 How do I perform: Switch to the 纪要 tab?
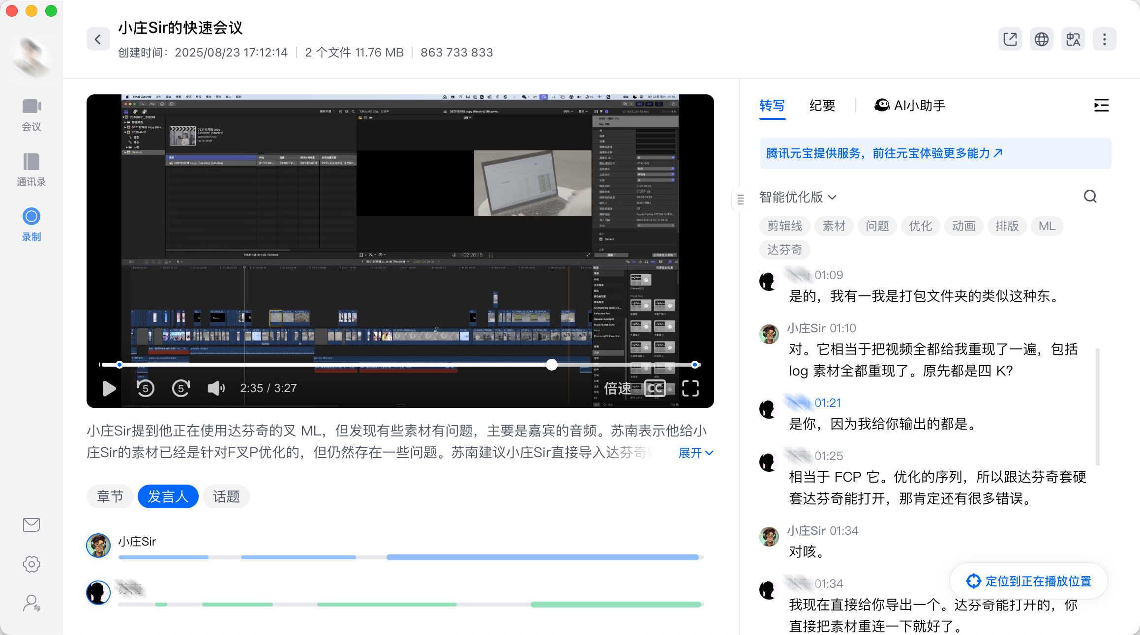(x=822, y=106)
